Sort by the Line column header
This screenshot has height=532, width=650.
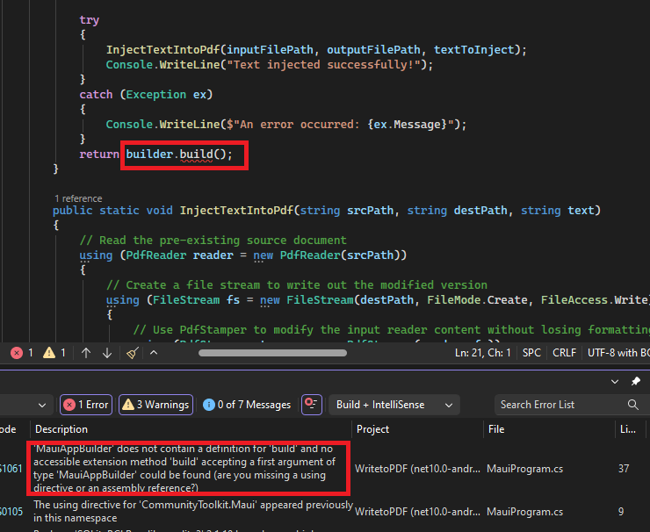[x=628, y=429]
